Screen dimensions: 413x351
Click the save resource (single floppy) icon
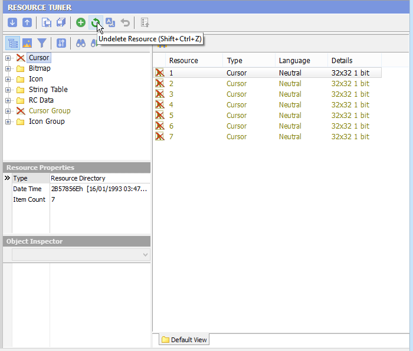tap(47, 22)
